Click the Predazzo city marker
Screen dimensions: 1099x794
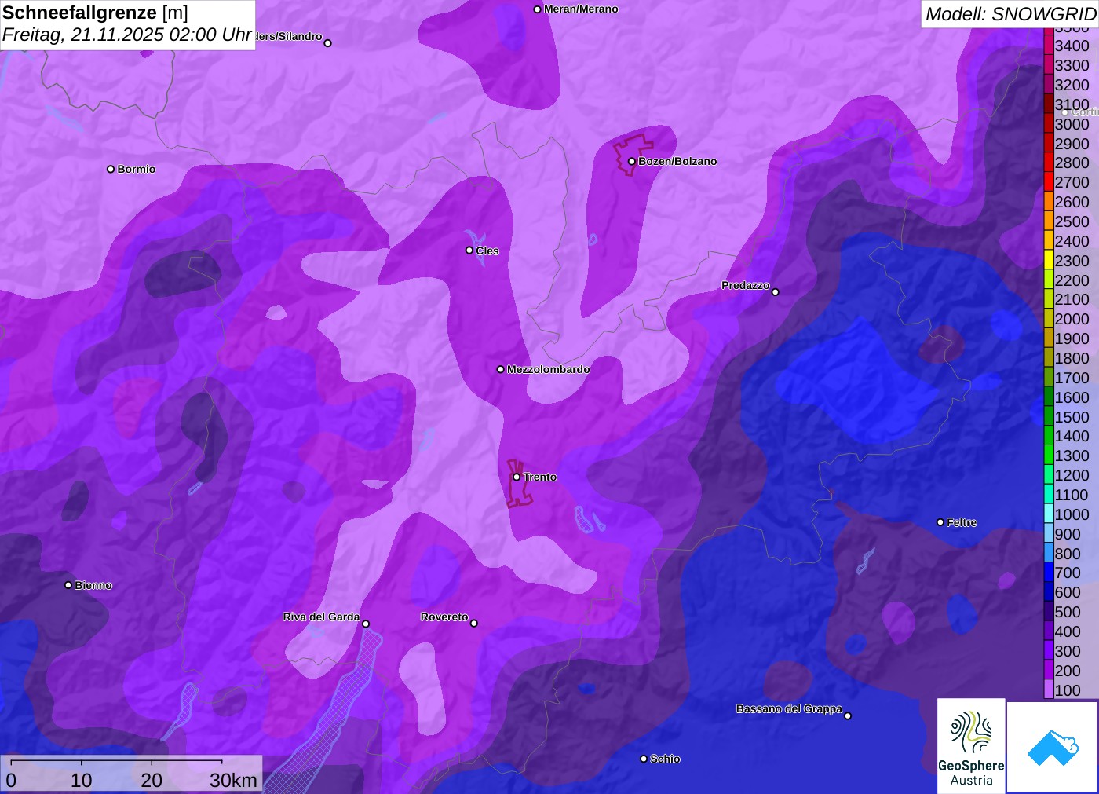coord(775,291)
